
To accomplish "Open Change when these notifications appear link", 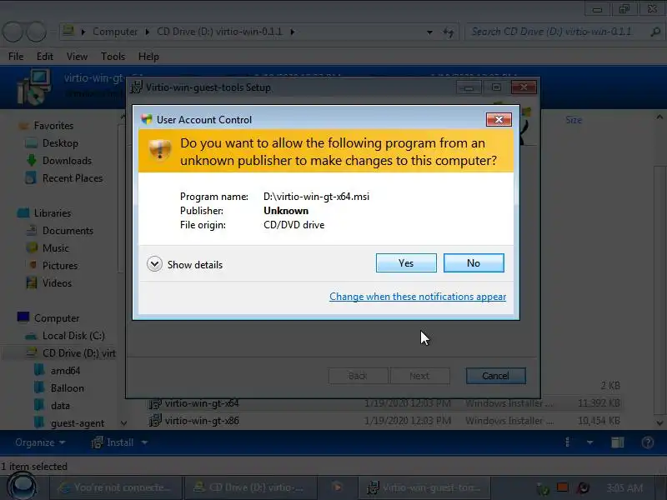I will pyautogui.click(x=418, y=297).
